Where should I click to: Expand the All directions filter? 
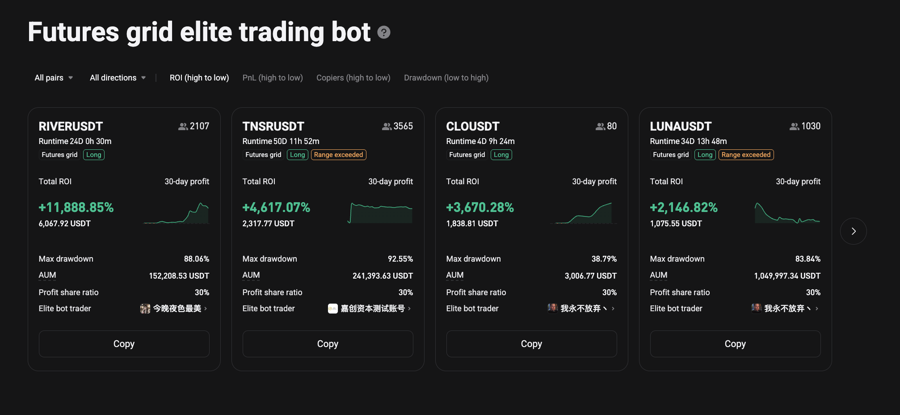[x=117, y=77]
